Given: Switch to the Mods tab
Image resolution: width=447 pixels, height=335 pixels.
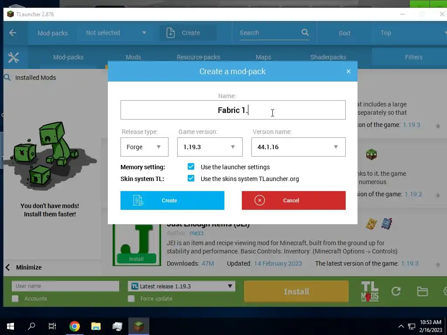Looking at the screenshot, I should click(134, 57).
